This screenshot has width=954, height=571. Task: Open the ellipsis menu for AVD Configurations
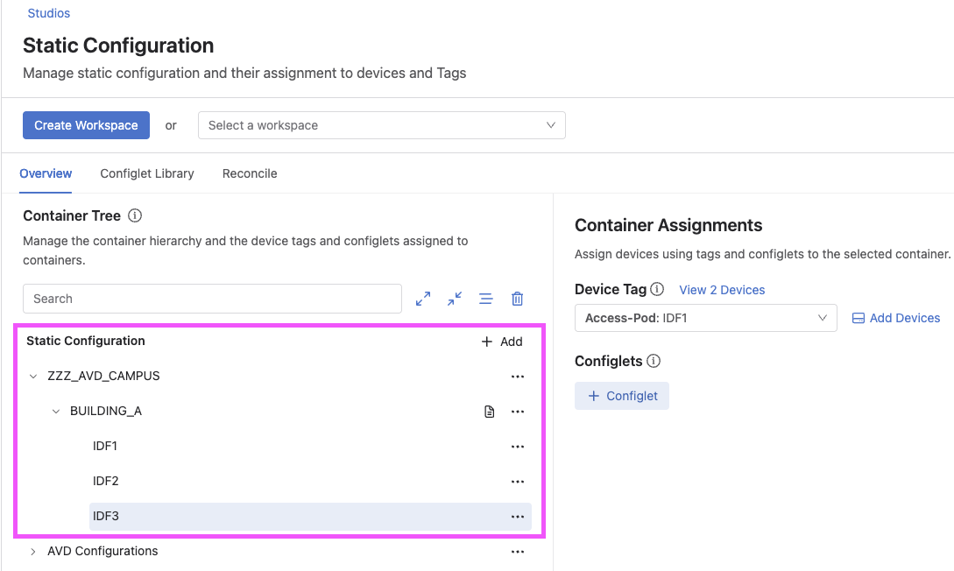pos(518,552)
